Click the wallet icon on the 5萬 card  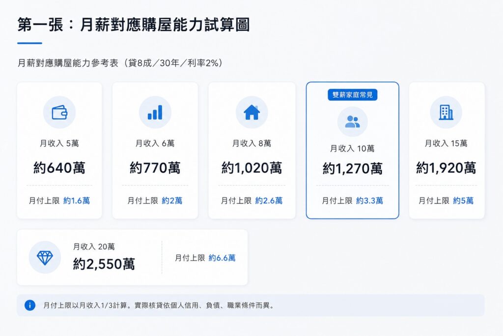59,113
